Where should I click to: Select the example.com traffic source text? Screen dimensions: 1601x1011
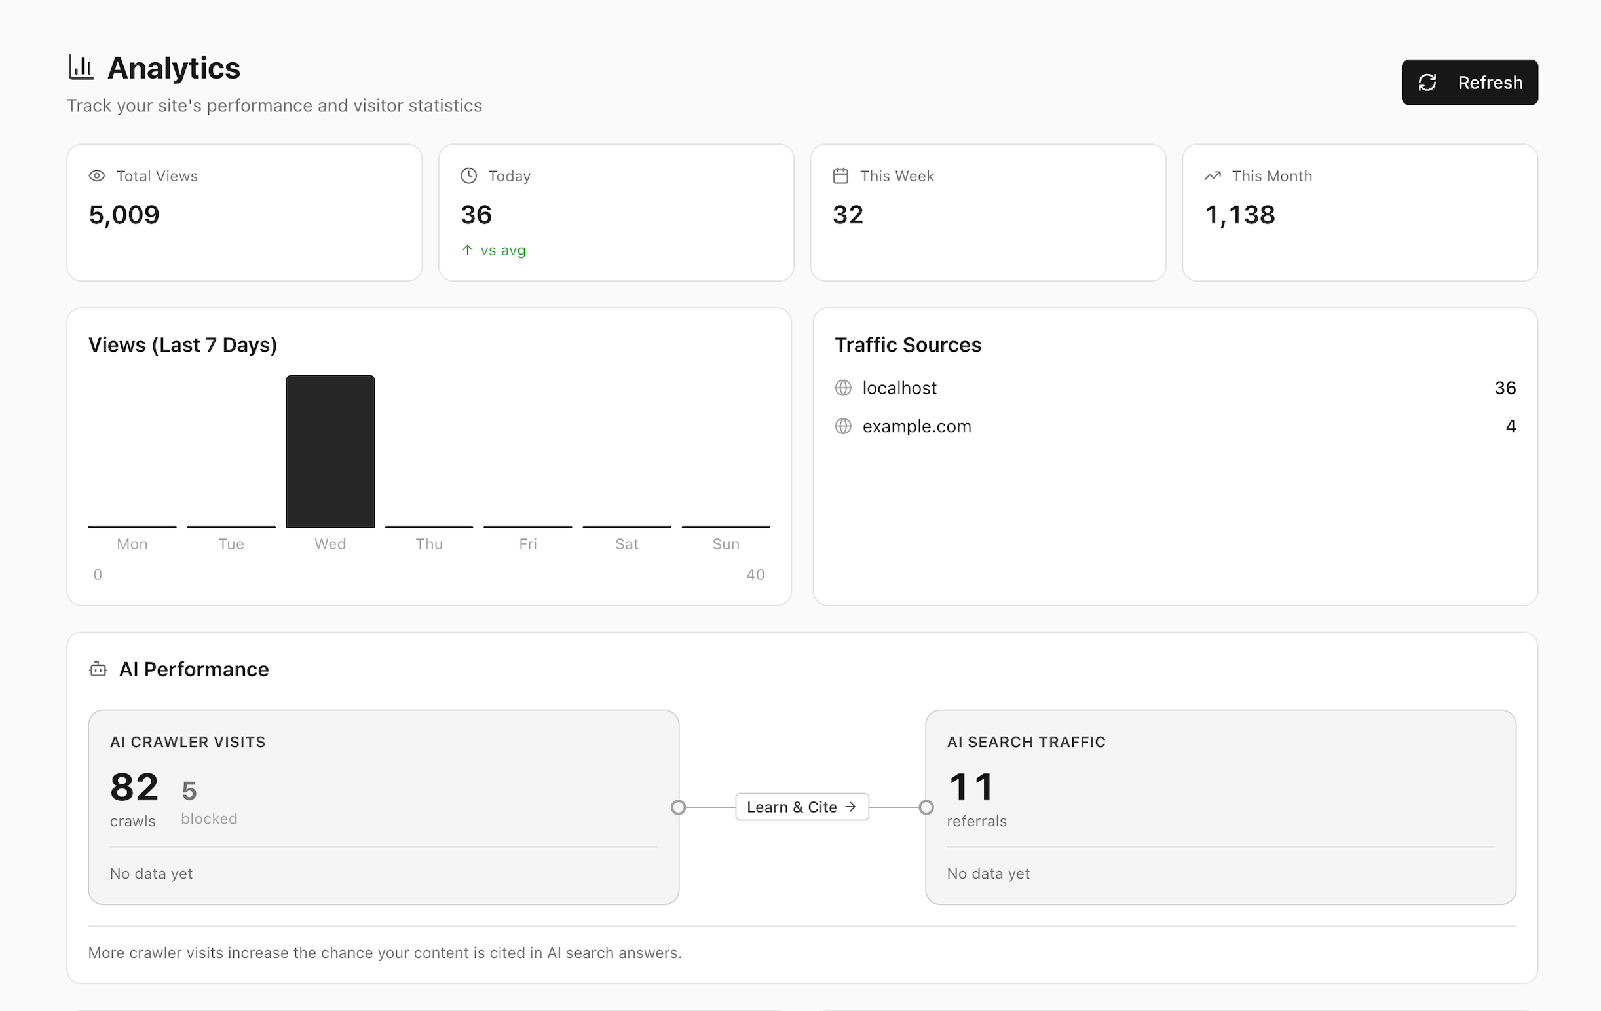[x=917, y=426]
